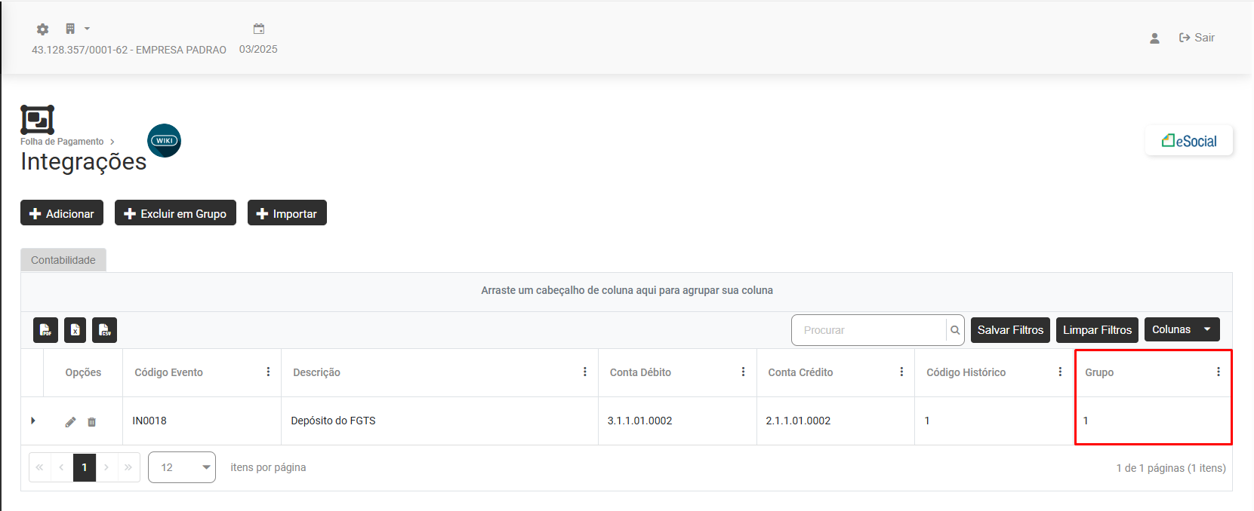Open Código Evento column menu
This screenshot has width=1254, height=511.
click(268, 372)
